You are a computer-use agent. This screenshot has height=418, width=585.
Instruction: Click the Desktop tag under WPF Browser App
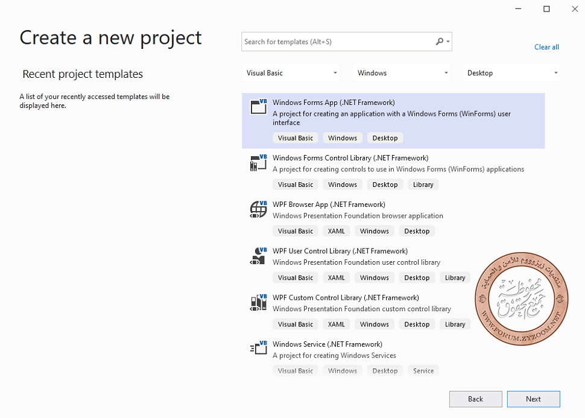417,232
